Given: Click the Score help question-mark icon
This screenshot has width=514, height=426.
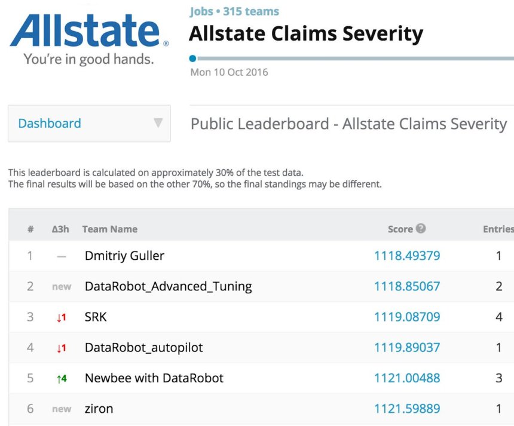Looking at the screenshot, I should (x=421, y=228).
